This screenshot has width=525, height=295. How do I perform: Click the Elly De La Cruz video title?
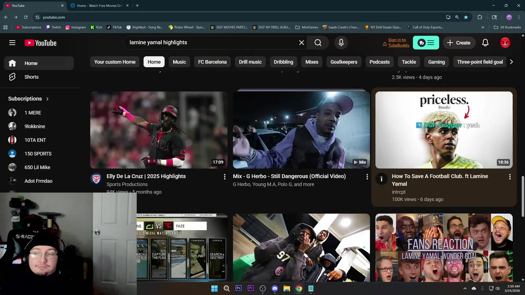pyautogui.click(x=146, y=176)
